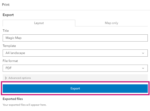Focus the Title input field
This screenshot has width=150, height=111.
coord(75,38)
